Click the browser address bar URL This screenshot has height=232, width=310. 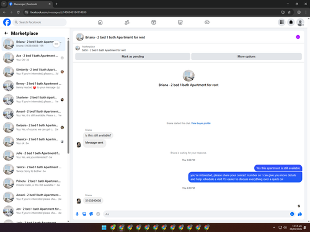(x=58, y=12)
